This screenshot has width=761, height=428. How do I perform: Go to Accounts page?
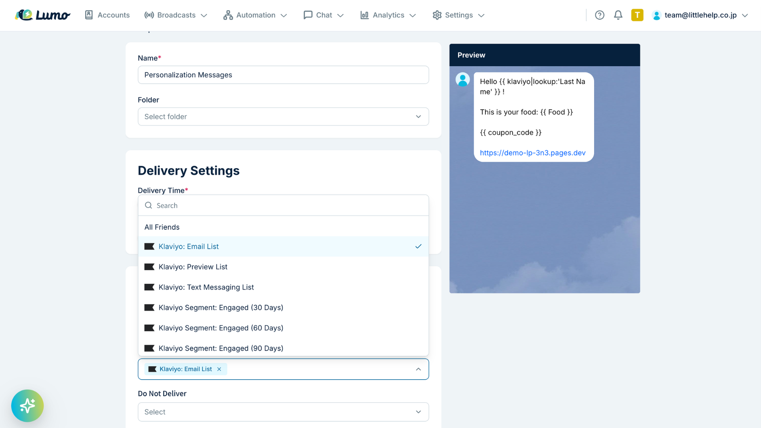(107, 15)
